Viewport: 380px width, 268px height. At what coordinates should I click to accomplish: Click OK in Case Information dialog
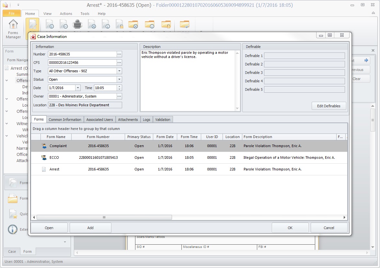(x=290, y=228)
